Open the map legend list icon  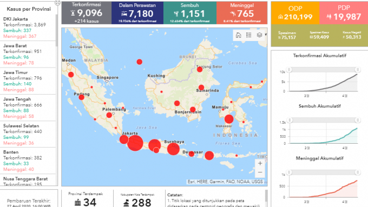click(x=249, y=35)
